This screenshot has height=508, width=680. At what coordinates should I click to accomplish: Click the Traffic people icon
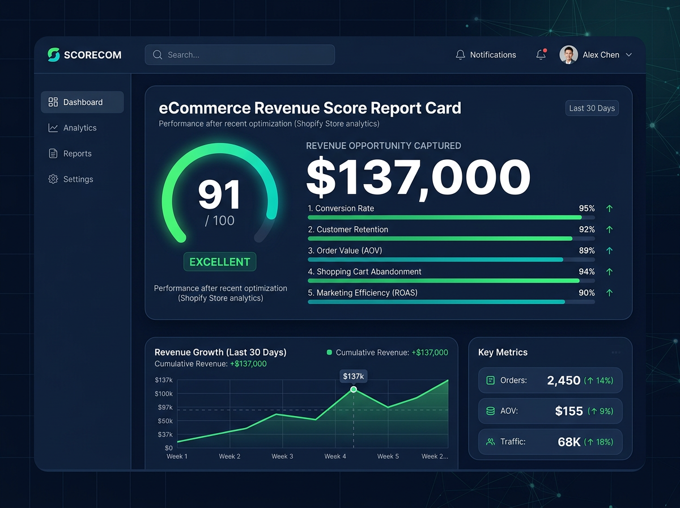(491, 441)
